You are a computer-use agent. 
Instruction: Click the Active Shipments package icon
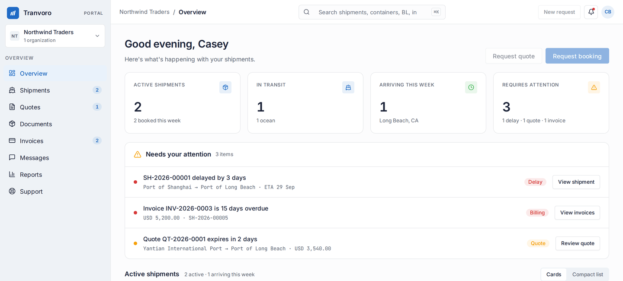coord(225,87)
